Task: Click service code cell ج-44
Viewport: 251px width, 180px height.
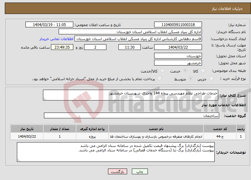Action: click(220, 136)
